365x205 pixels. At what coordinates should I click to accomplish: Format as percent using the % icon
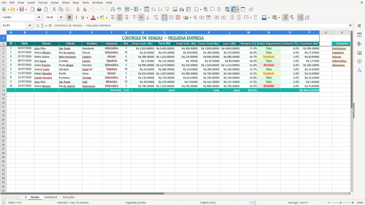(x=195, y=18)
